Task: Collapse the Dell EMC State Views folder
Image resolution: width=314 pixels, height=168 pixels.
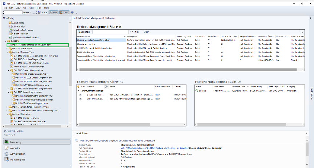Action: (x=7, y=114)
